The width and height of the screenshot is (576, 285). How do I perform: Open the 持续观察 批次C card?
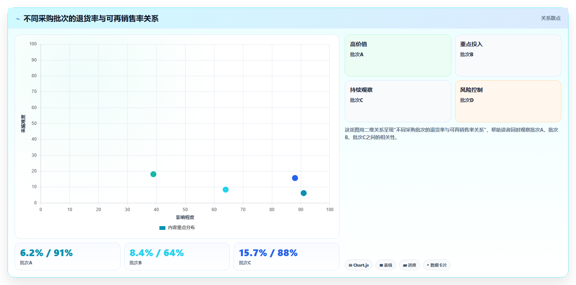point(398,101)
